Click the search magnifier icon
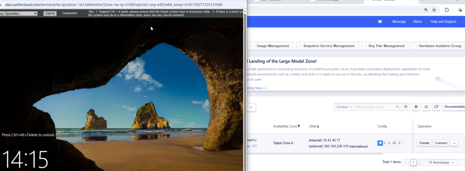 tap(397, 107)
